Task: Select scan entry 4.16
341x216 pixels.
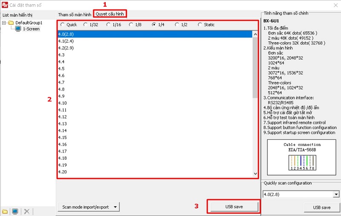Action: (x=155, y=144)
